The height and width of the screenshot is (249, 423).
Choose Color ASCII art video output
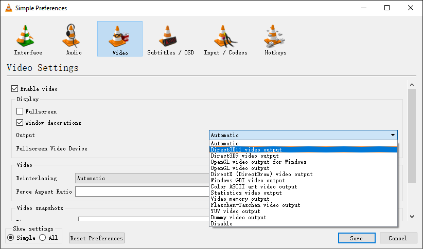tap(303, 186)
